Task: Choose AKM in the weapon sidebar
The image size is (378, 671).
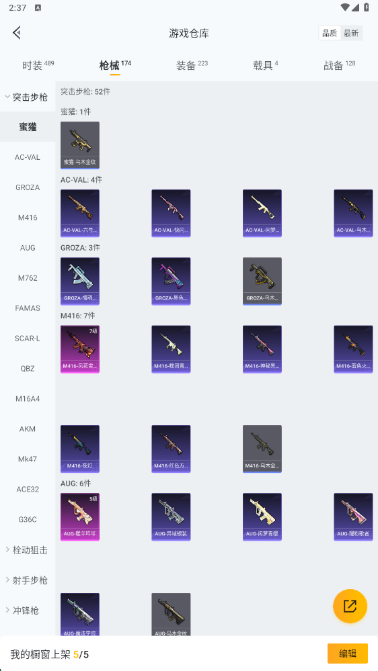Action: pos(28,429)
